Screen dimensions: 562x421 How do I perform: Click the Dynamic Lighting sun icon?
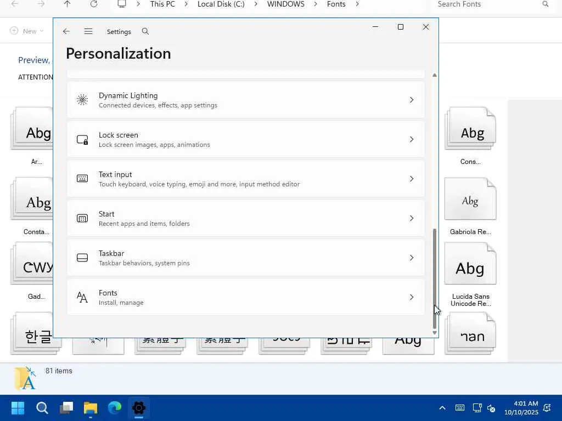point(82,100)
